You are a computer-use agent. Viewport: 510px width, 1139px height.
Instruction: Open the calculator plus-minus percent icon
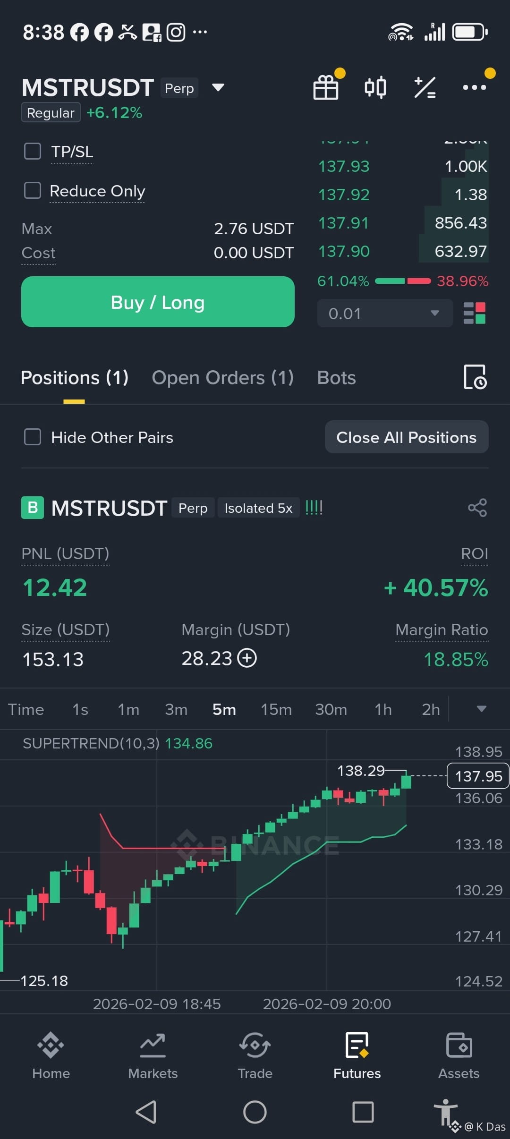[x=425, y=87]
